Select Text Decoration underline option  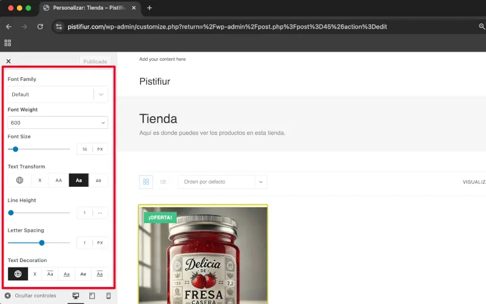(x=67, y=274)
